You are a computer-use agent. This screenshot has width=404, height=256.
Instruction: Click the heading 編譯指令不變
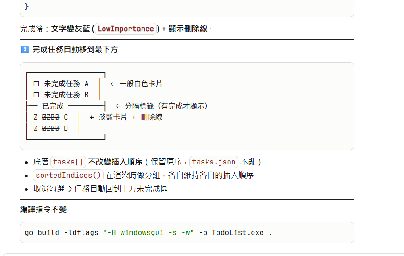43,209
